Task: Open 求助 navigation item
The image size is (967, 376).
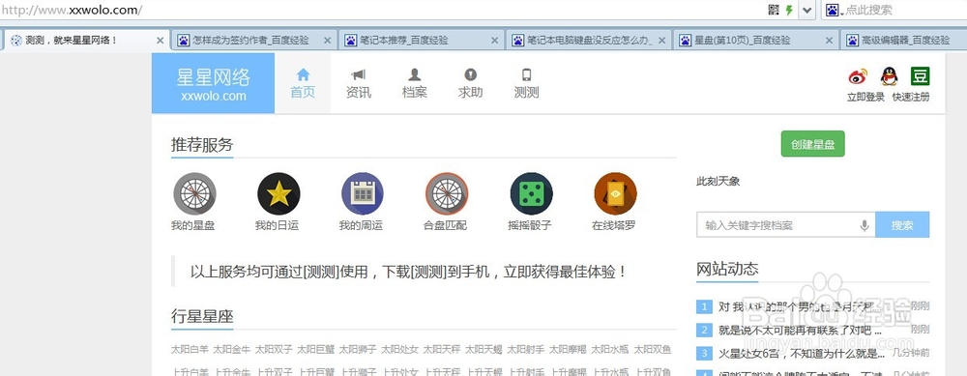Action: click(x=471, y=83)
